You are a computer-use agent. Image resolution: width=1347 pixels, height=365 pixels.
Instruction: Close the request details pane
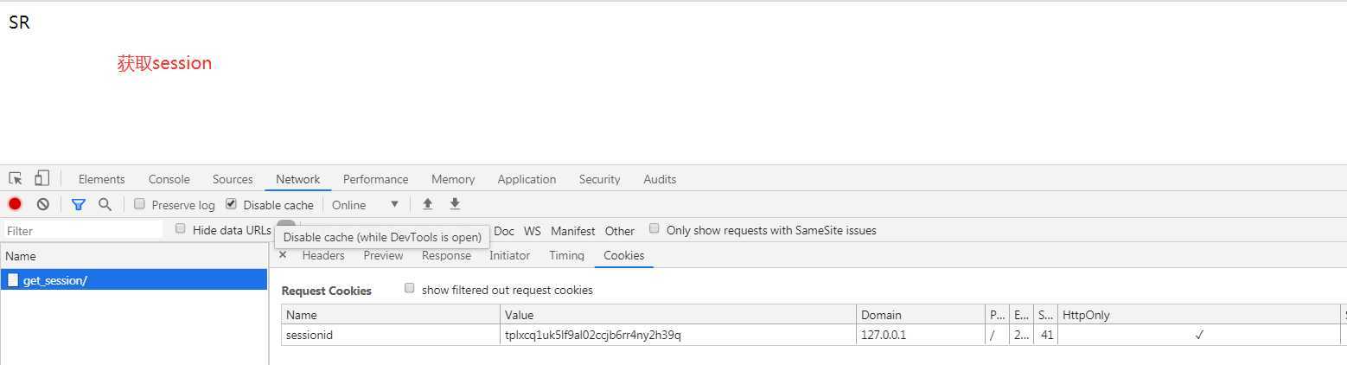pos(283,255)
